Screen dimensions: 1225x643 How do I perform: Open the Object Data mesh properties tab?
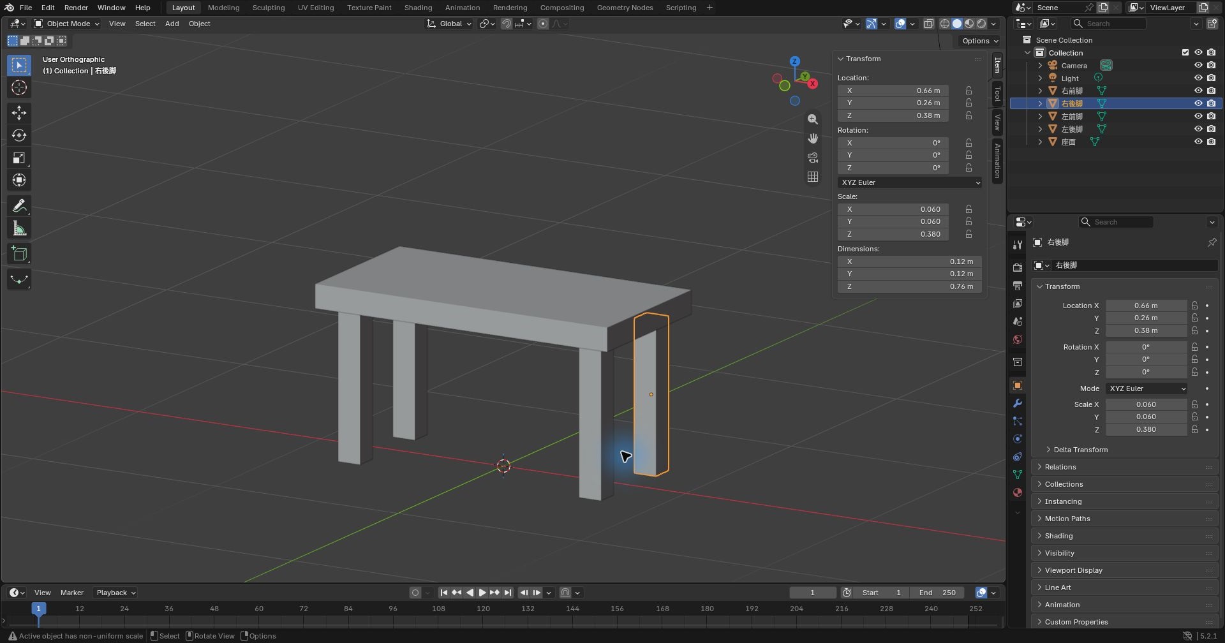click(1018, 475)
